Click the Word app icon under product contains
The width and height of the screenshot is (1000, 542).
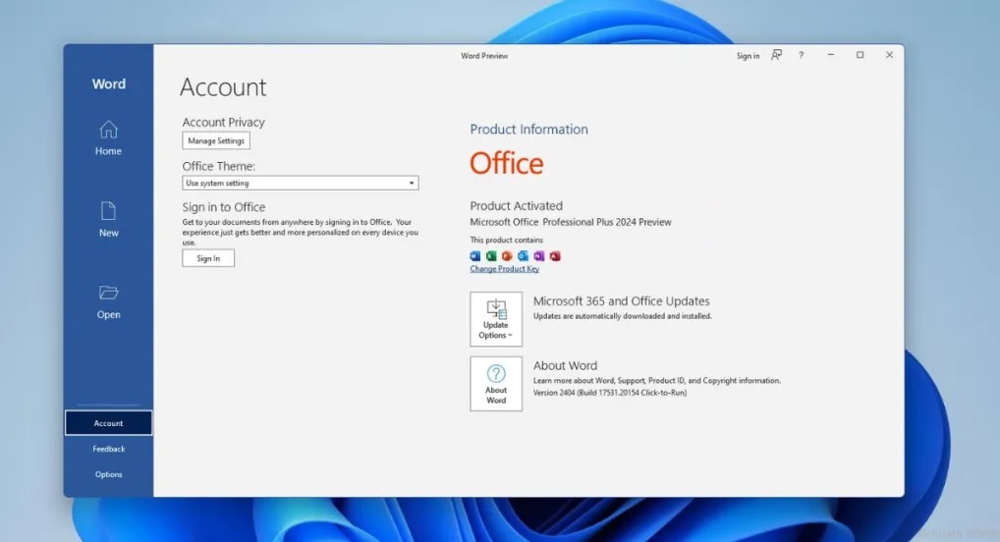(475, 255)
